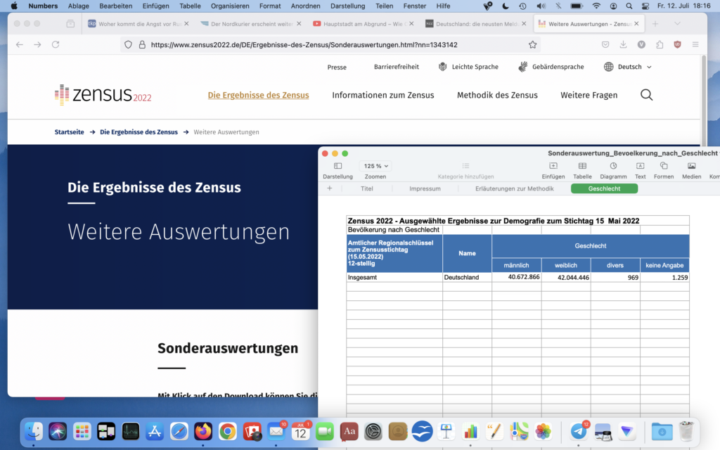Insert a Text box via toolbar
The width and height of the screenshot is (720, 450).
click(640, 166)
